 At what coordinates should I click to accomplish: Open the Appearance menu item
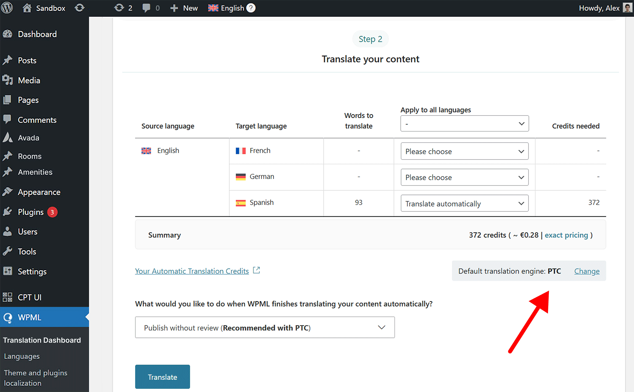[x=39, y=192]
